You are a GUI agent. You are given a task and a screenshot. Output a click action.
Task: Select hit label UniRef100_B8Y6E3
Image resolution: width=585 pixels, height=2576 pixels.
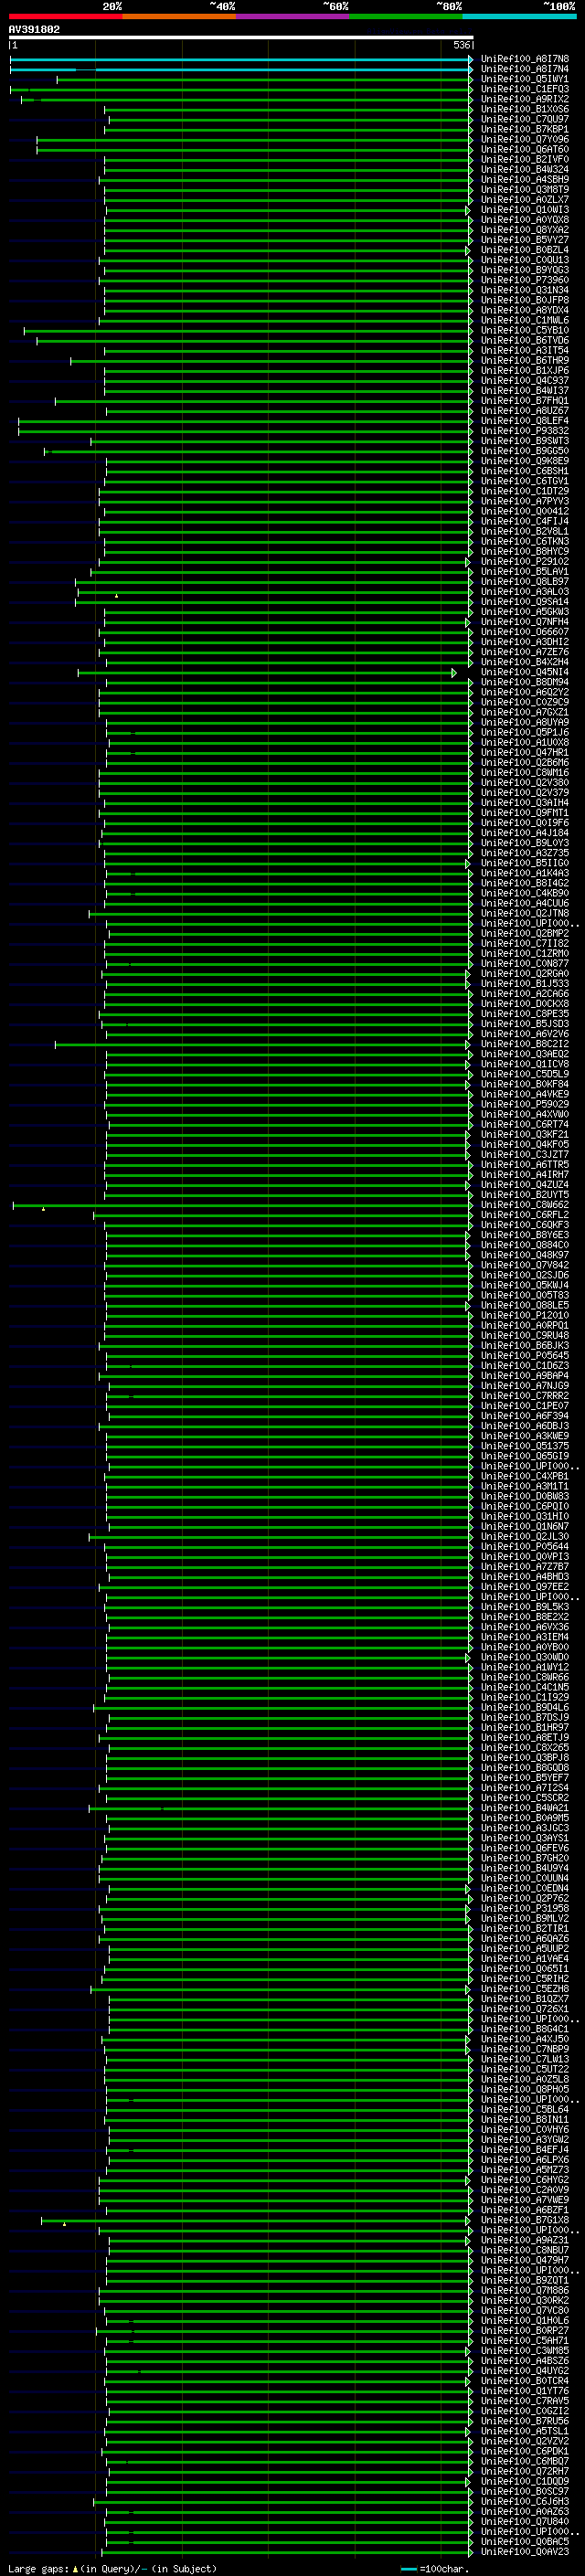525,1235
